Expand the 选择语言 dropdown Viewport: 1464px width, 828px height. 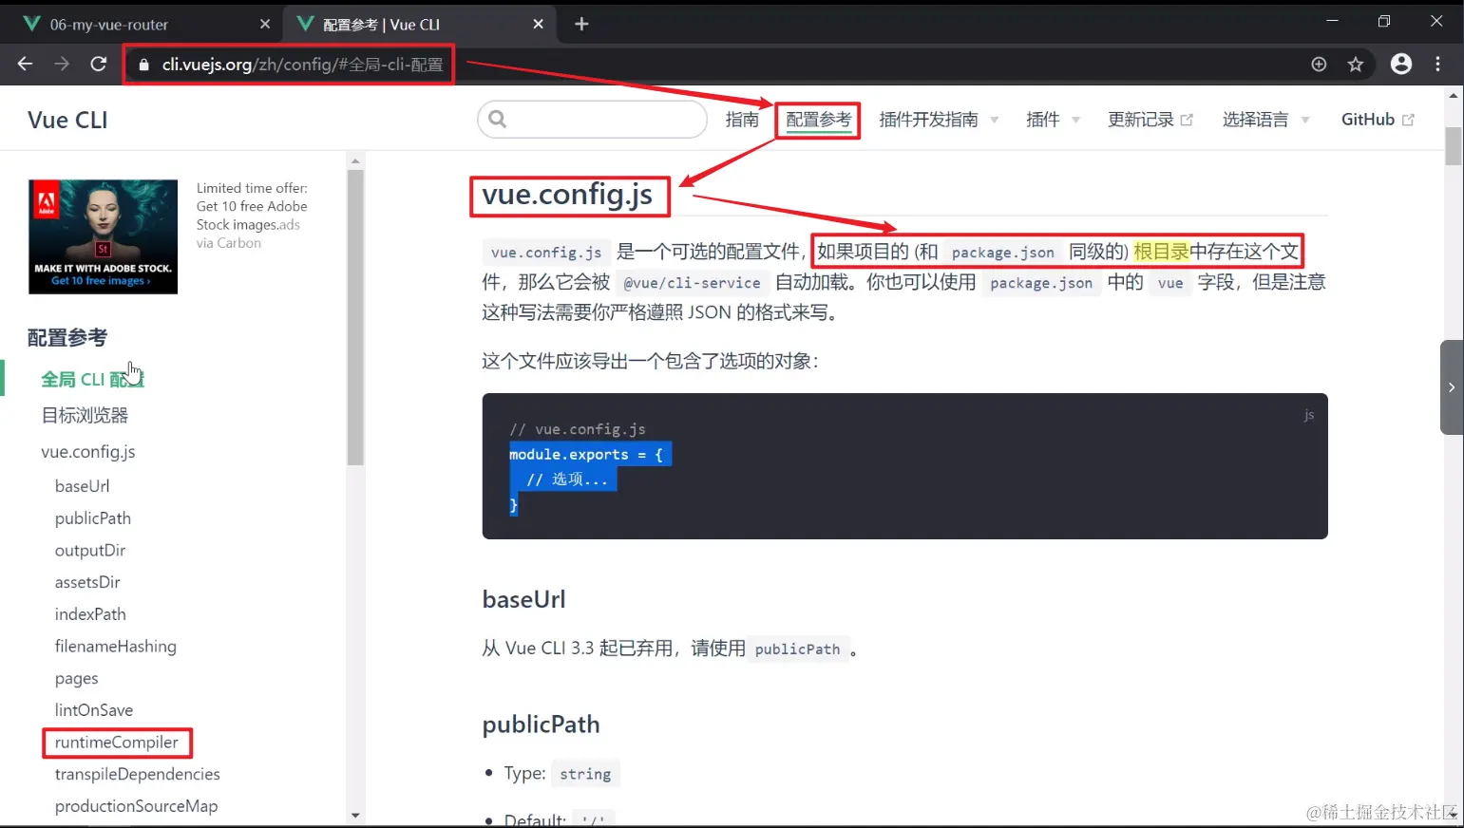(x=1266, y=120)
